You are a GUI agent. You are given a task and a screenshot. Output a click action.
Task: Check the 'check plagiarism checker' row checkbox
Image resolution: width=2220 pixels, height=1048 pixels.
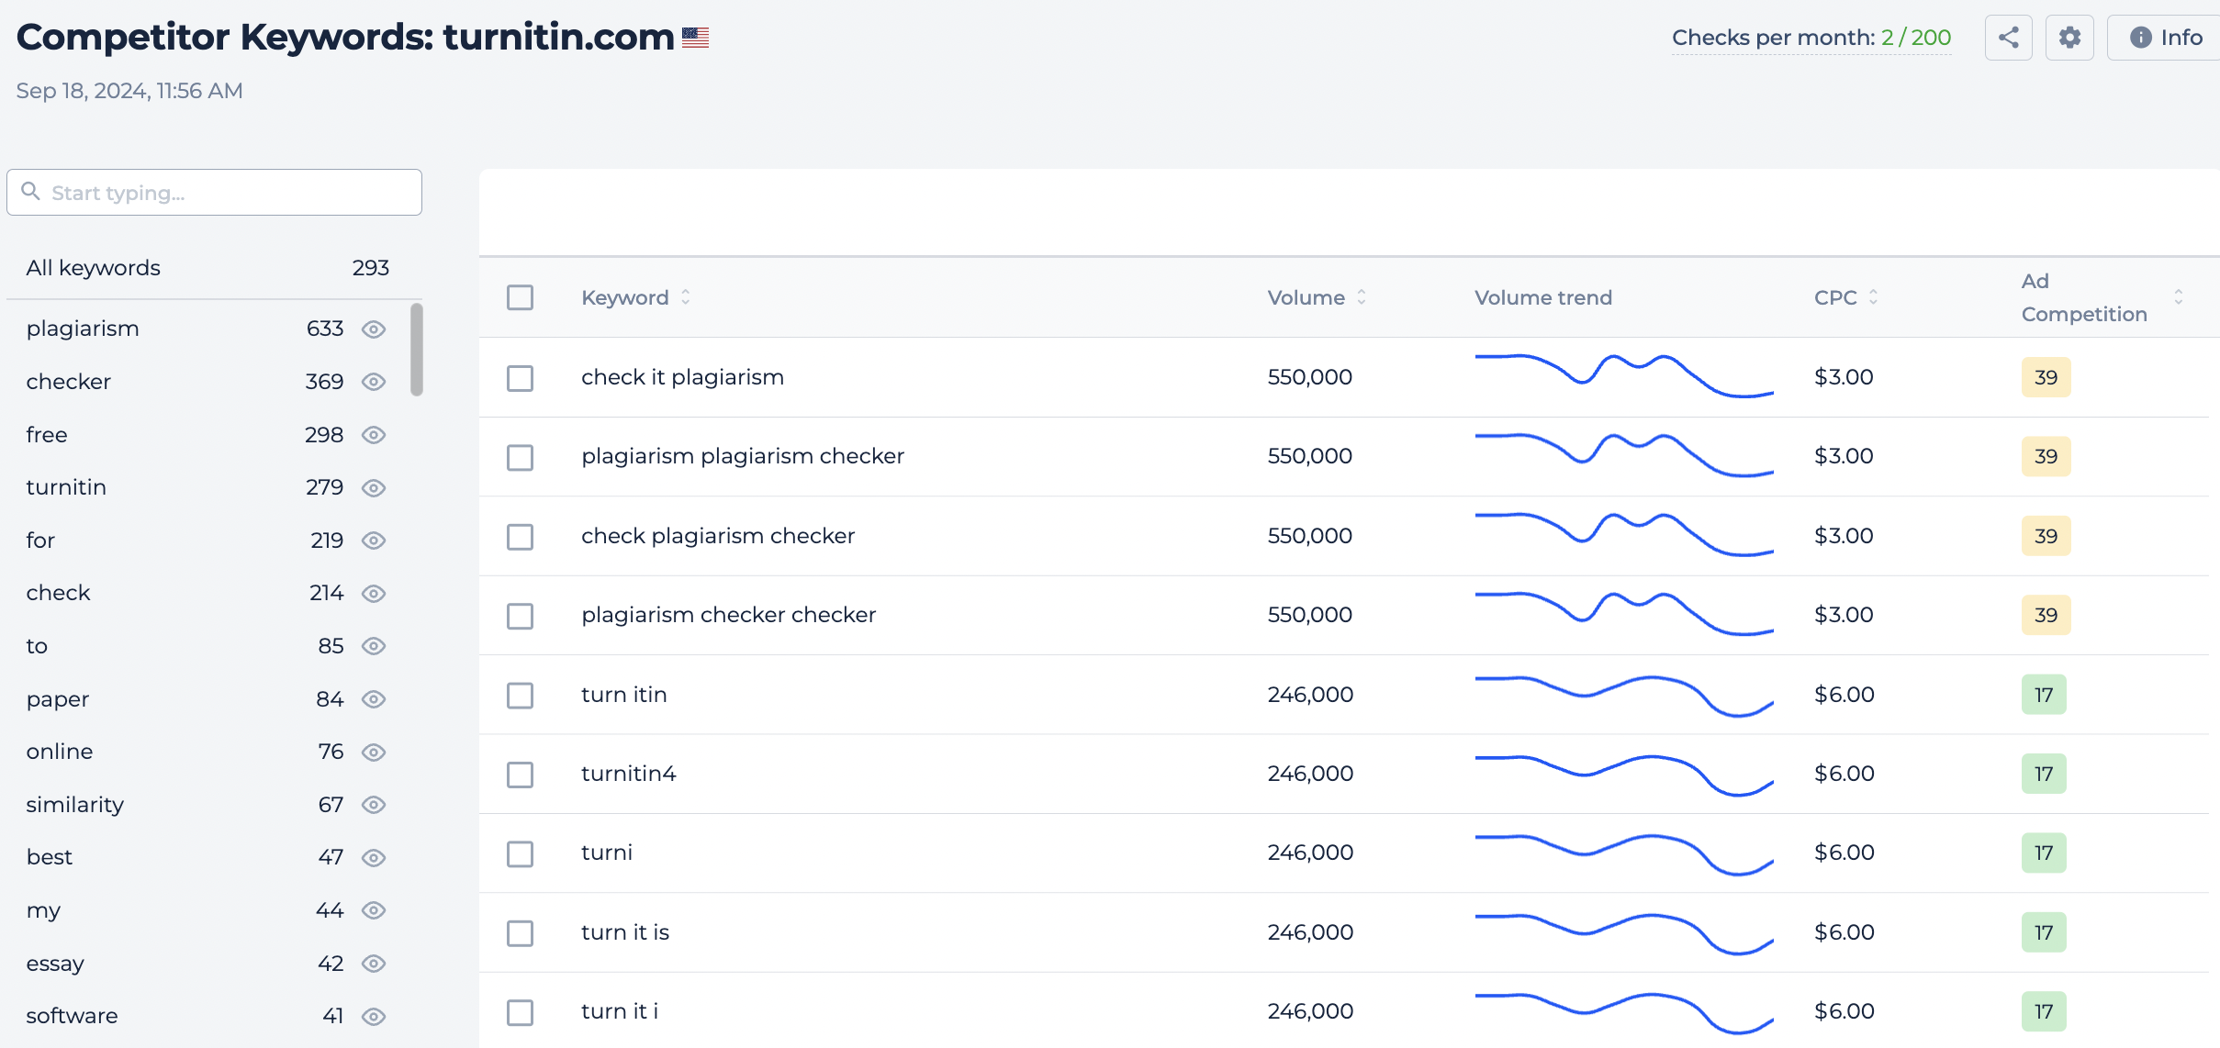[x=520, y=537]
